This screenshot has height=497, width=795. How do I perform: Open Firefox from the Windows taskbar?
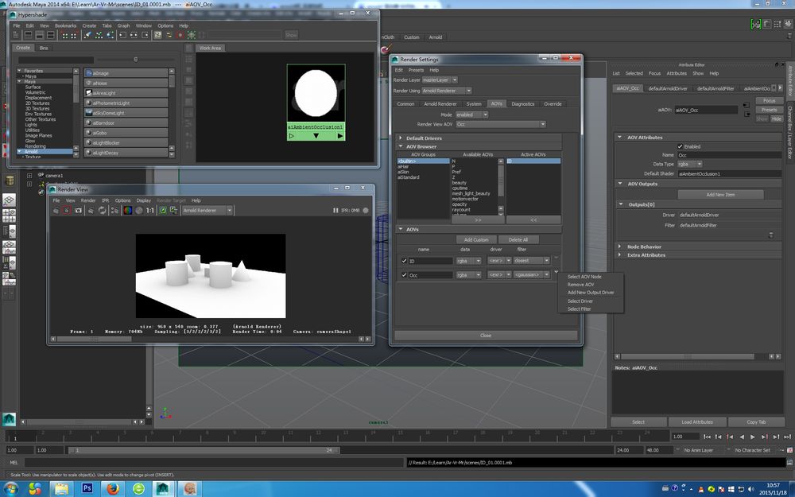click(113, 488)
